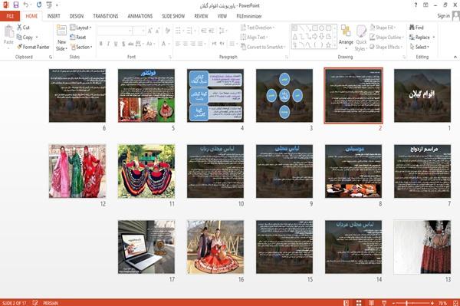460x306 pixels.
Task: Open the FILEminimizer tab
Action: (248, 16)
